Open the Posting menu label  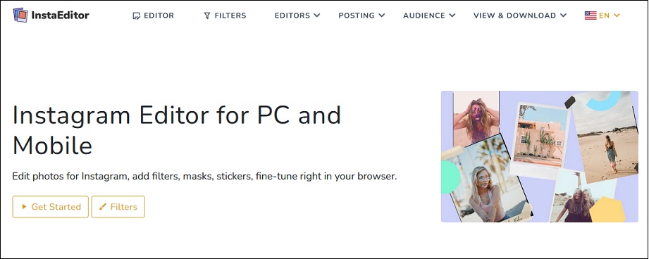pos(357,15)
